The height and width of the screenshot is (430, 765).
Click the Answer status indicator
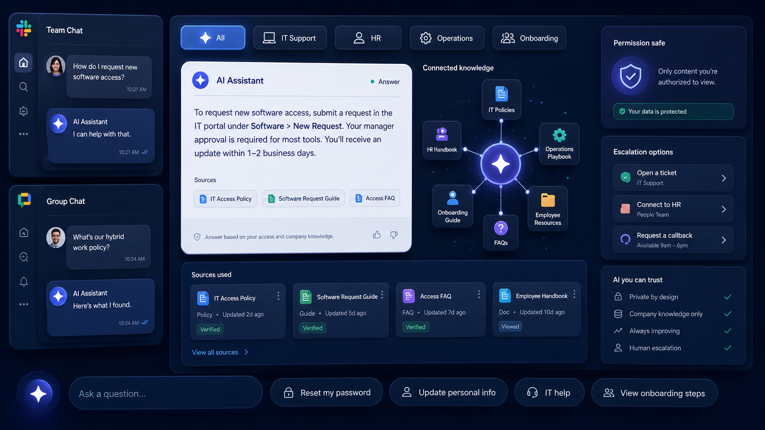[x=385, y=82]
